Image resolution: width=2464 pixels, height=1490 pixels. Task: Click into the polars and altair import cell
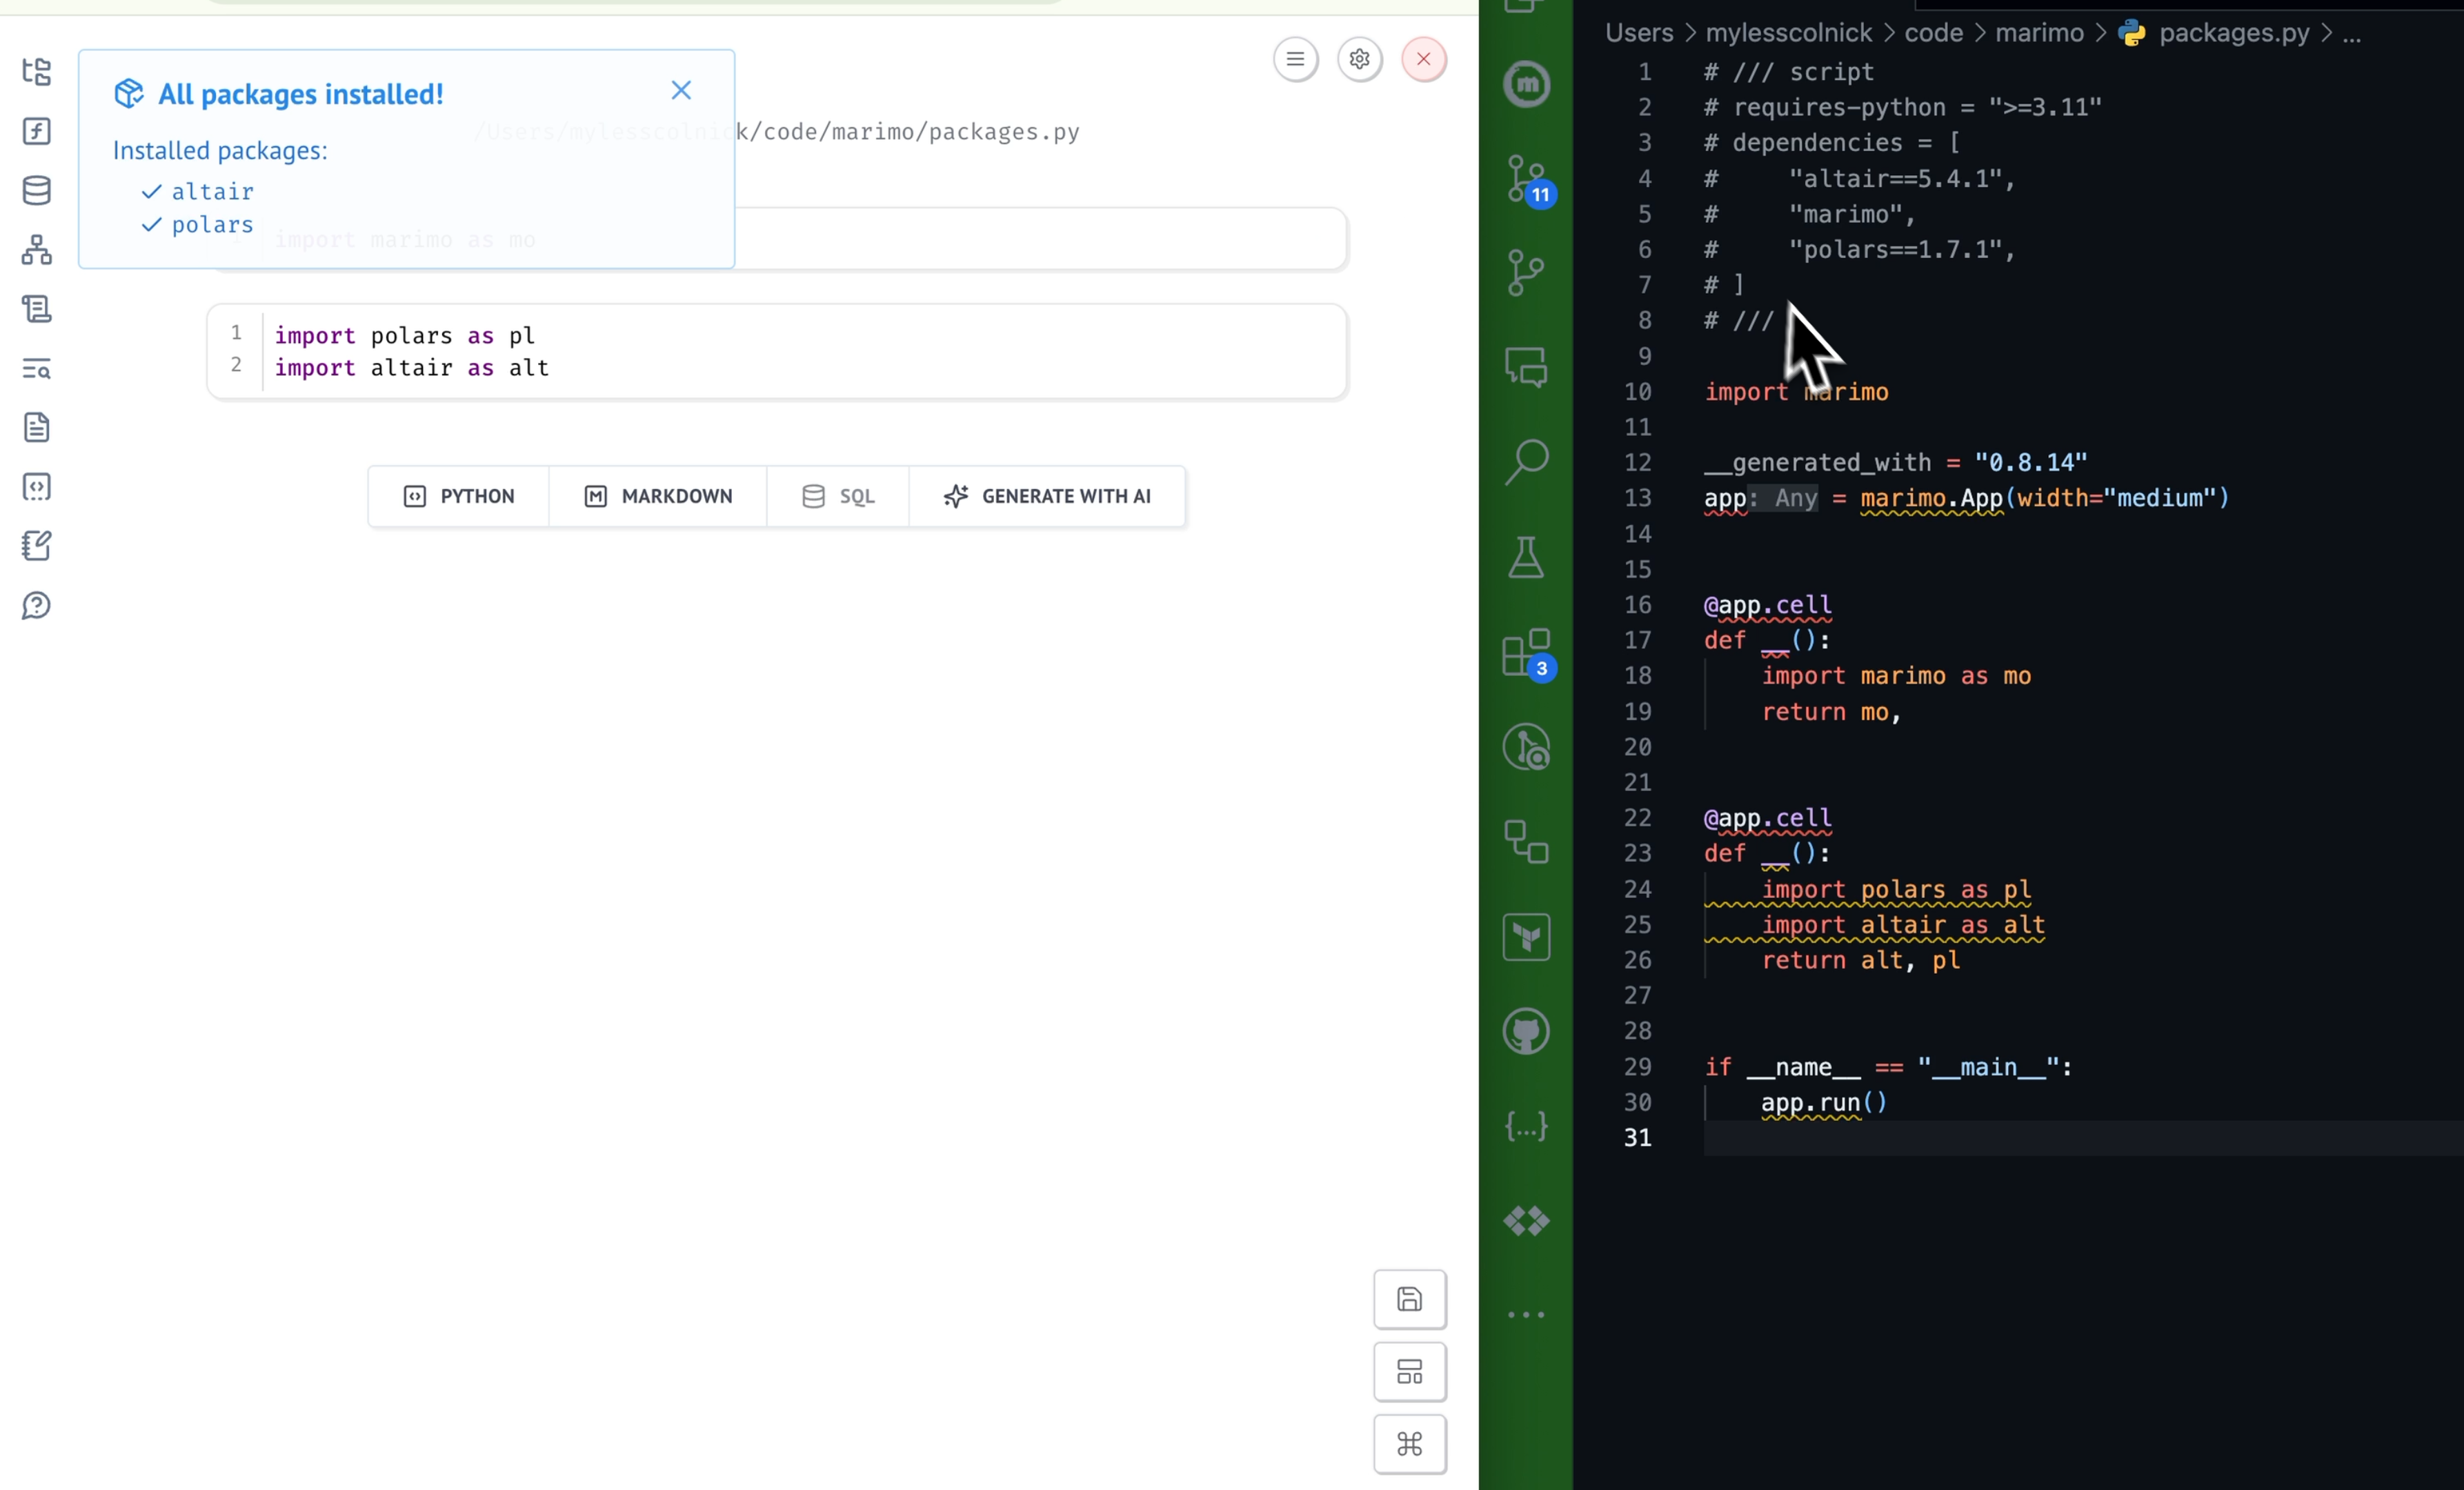coord(777,352)
